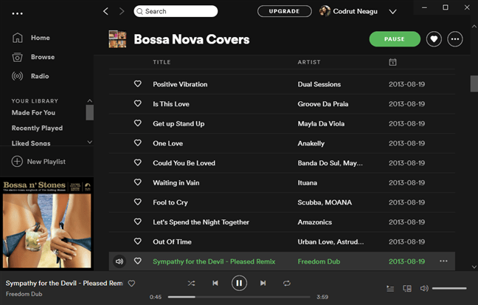Open the play queue icon

(x=390, y=288)
